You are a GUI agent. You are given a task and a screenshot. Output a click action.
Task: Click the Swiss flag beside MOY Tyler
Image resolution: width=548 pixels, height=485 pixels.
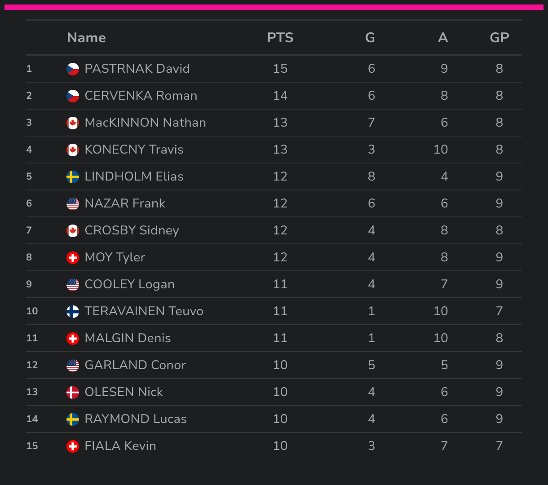click(73, 257)
